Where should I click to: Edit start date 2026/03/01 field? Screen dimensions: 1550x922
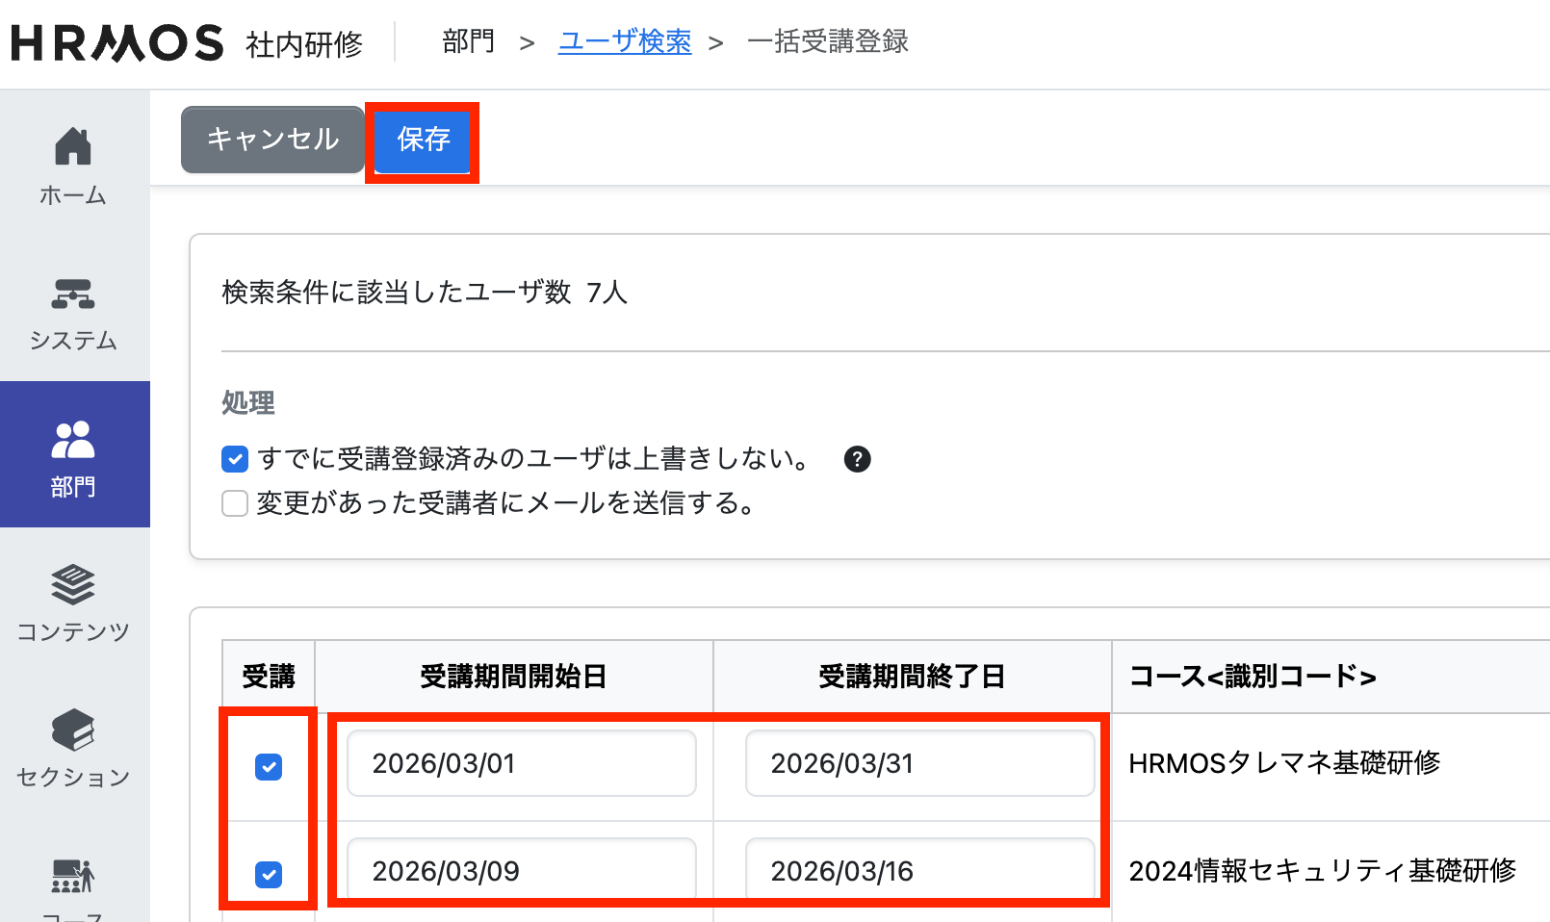tap(521, 763)
